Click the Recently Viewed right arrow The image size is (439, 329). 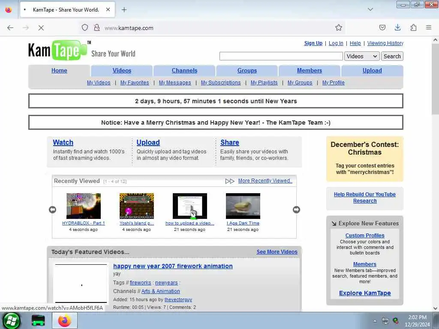click(x=296, y=209)
